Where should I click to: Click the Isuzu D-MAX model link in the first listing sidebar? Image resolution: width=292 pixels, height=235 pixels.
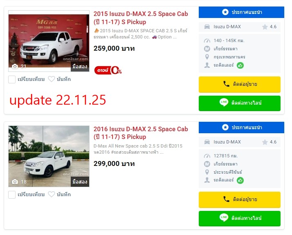point(227,27)
